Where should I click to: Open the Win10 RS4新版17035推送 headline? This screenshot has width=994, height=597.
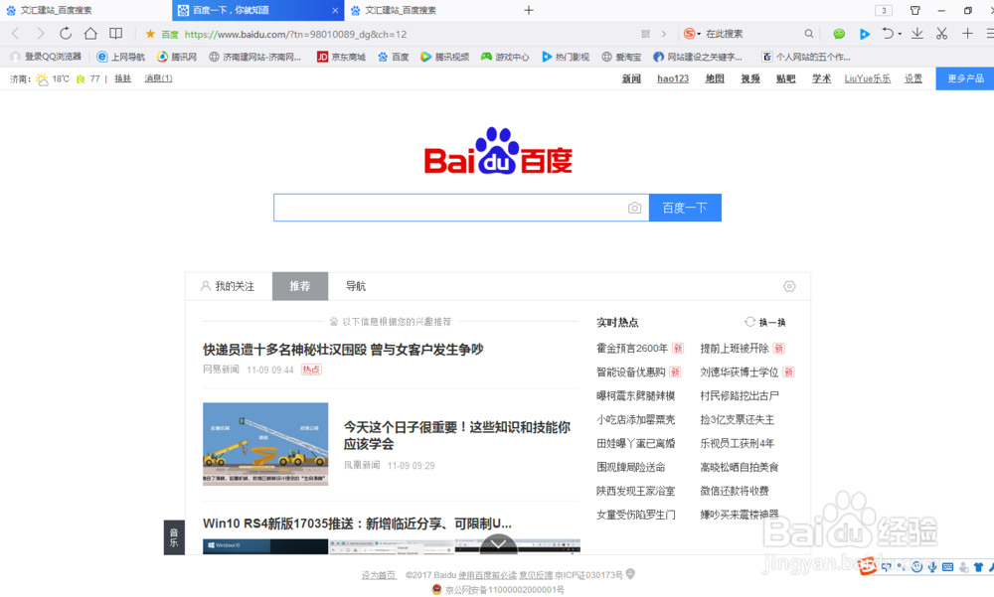coord(357,523)
